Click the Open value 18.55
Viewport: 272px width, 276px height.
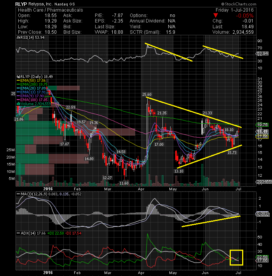(51, 16)
